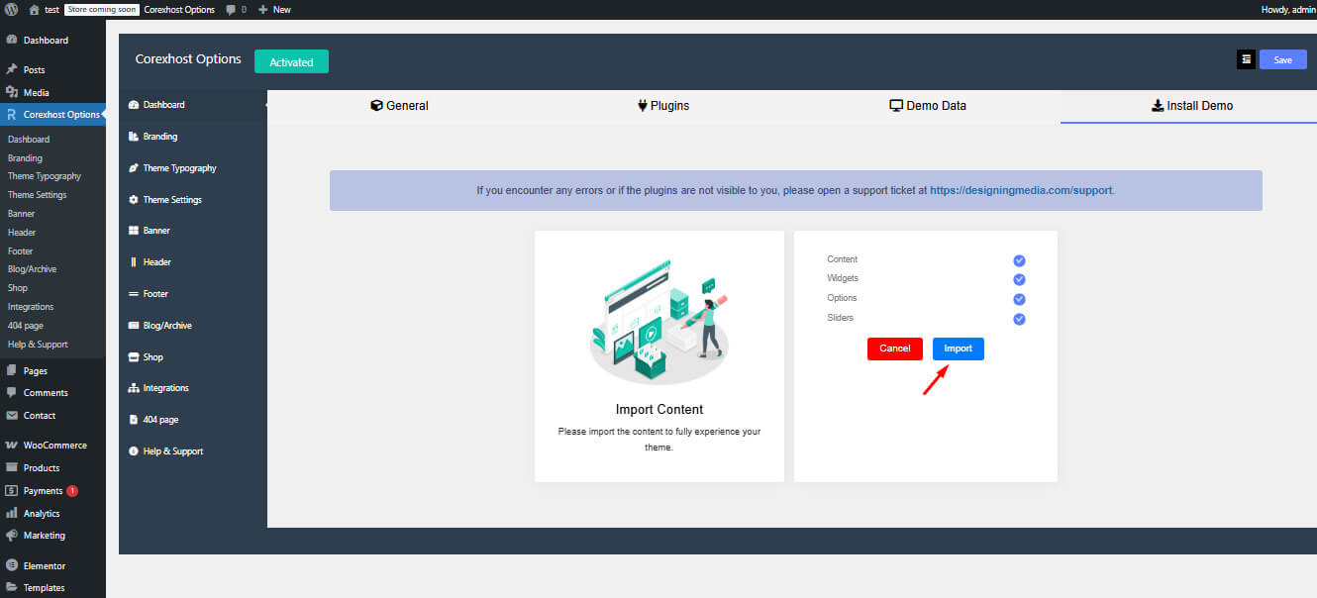The width and height of the screenshot is (1317, 598).
Task: Uncheck the Sliders import checkbox
Action: (1019, 319)
